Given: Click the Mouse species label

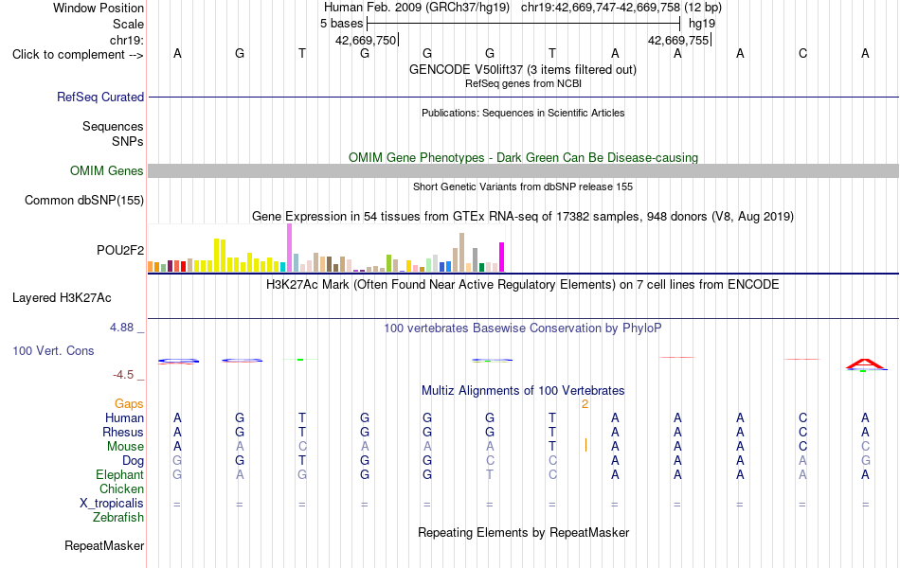Looking at the screenshot, I should click(x=125, y=447).
